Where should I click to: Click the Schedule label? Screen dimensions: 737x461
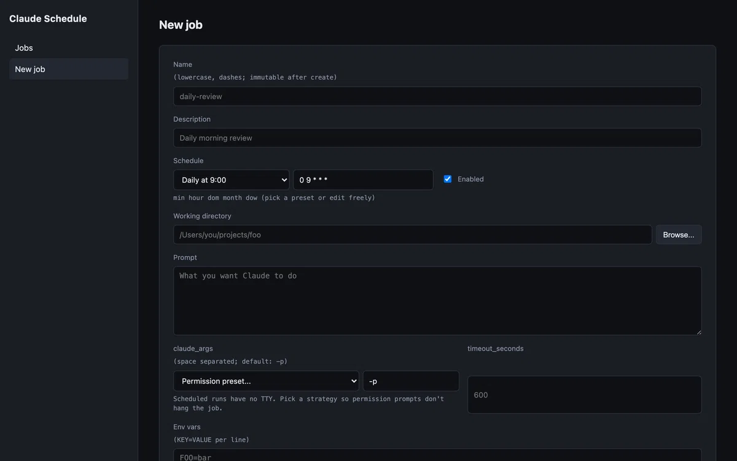point(188,161)
